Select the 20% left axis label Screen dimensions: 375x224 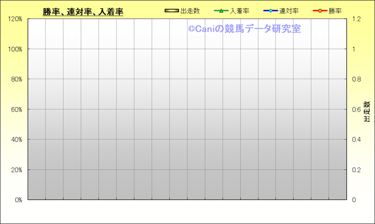click(17, 170)
